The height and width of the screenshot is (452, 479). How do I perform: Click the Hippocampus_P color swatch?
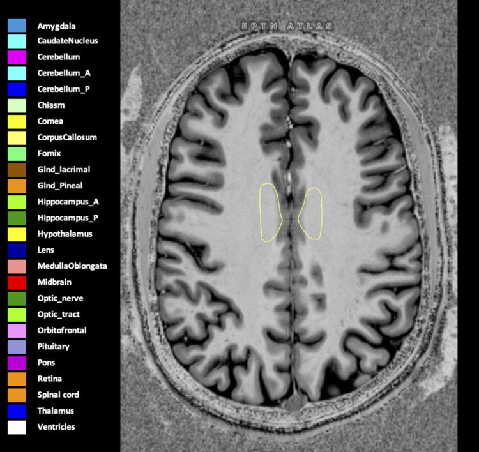pyautogui.click(x=17, y=218)
